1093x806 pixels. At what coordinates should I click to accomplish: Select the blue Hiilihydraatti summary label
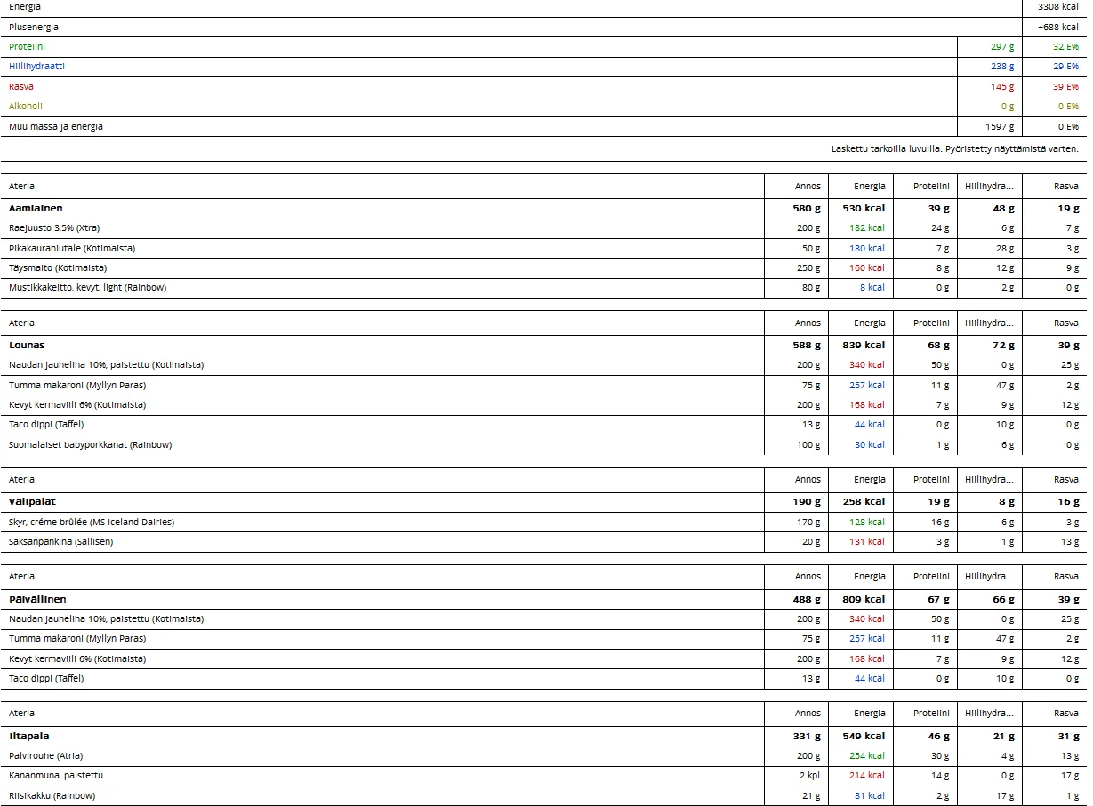point(36,66)
